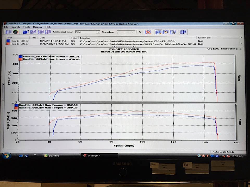Click the network tray icon with red X

click(x=223, y=156)
